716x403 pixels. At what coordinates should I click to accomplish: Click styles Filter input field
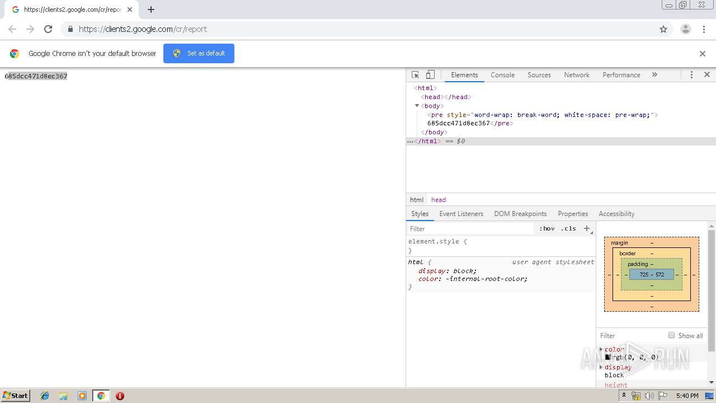point(470,228)
